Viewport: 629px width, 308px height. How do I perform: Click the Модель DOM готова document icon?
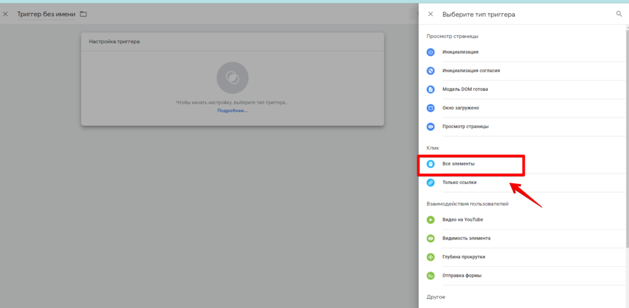pos(431,90)
